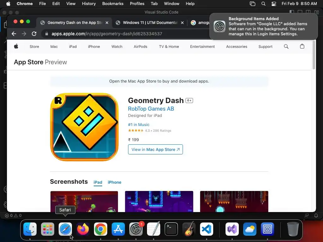Viewport: 323px width, 242px height.
Task: Click the Chrome back arrow button
Action: tap(14, 34)
